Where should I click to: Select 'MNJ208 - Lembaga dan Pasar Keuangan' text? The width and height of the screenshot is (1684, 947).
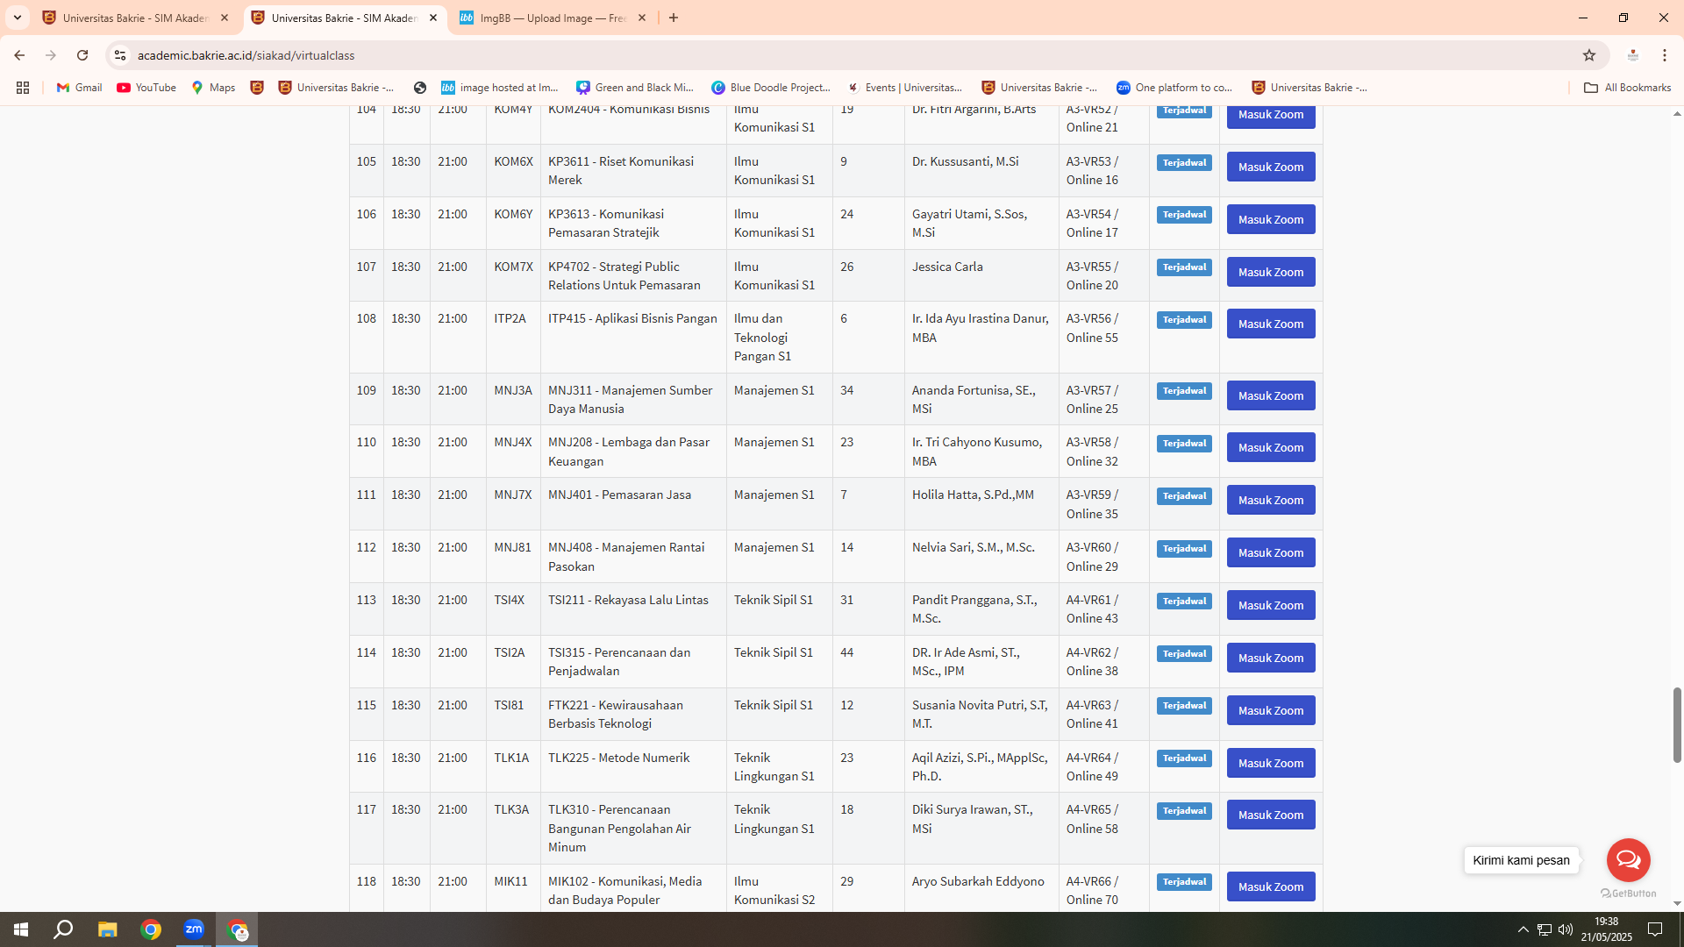[629, 452]
